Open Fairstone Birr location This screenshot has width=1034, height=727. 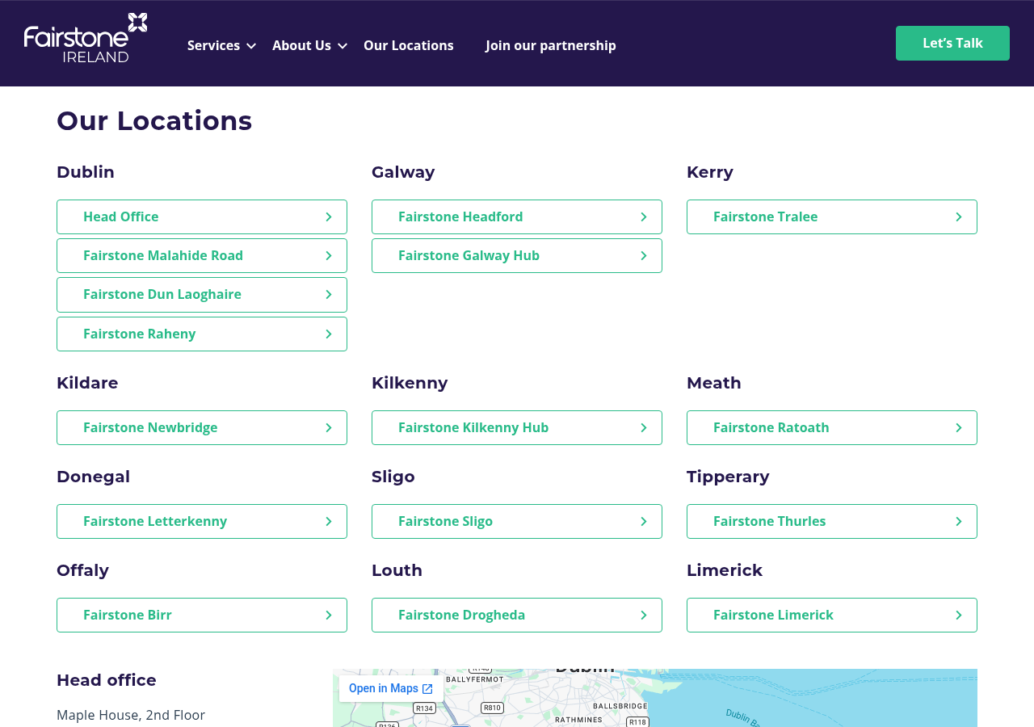point(202,615)
